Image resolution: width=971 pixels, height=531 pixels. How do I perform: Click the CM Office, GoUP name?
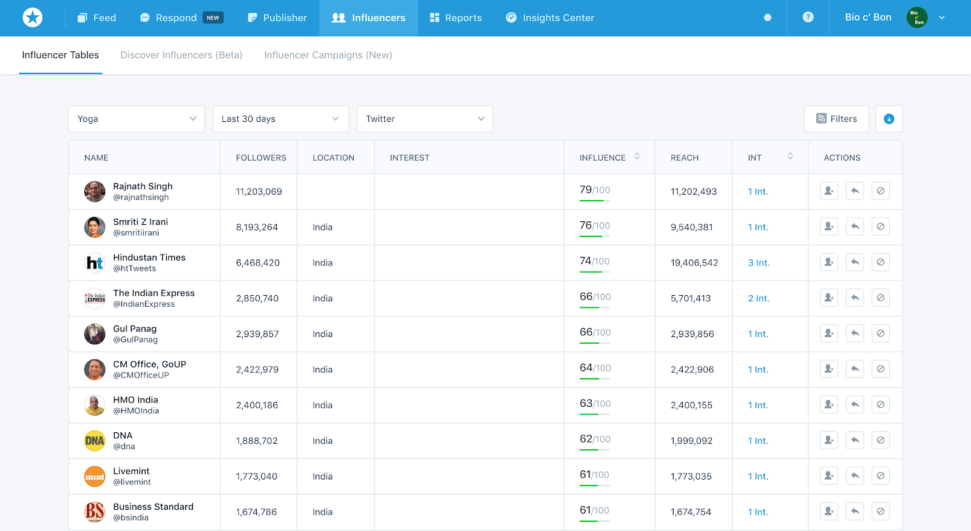(149, 364)
